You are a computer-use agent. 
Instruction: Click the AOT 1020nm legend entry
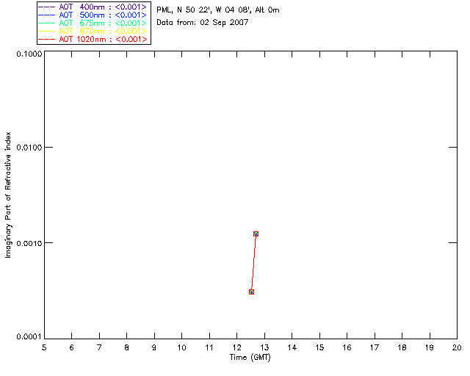(x=93, y=39)
